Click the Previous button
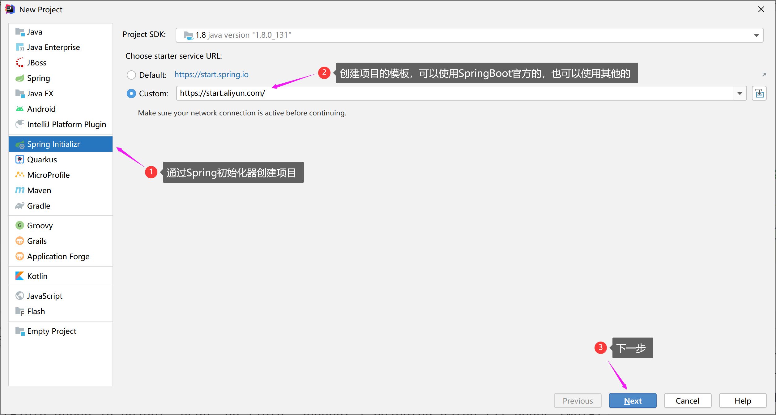Image resolution: width=776 pixels, height=415 pixels. coord(578,400)
